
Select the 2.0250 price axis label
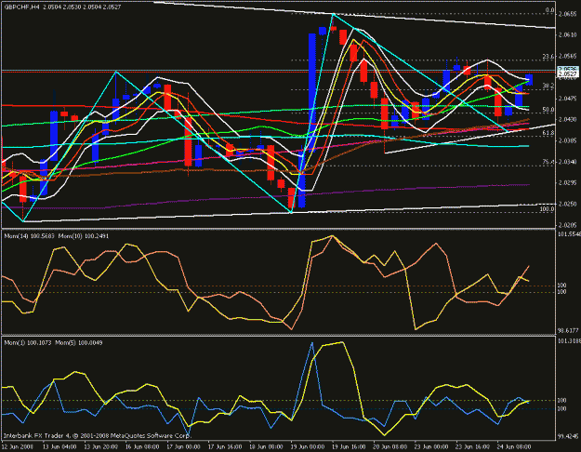click(568, 204)
